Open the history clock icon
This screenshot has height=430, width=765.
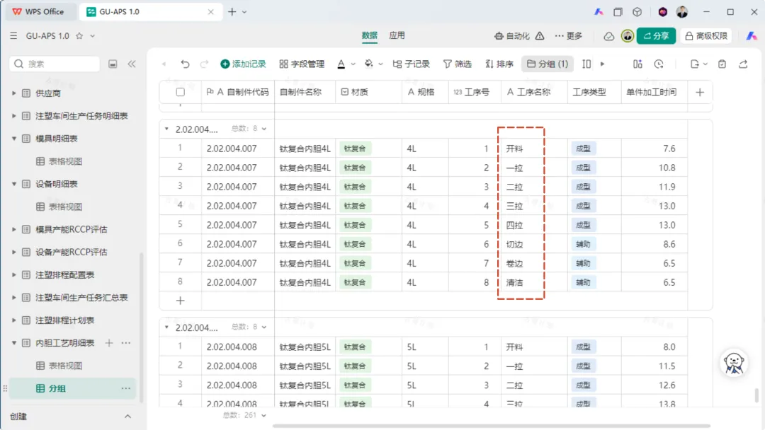pos(659,64)
